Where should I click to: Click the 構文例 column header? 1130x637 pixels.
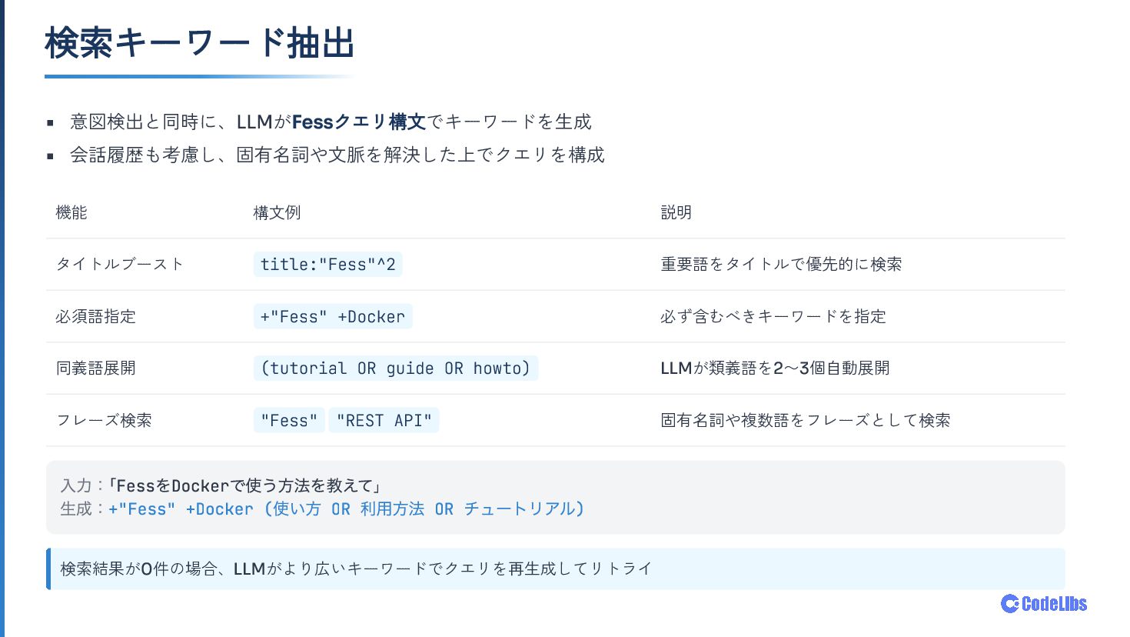pyautogui.click(x=277, y=213)
